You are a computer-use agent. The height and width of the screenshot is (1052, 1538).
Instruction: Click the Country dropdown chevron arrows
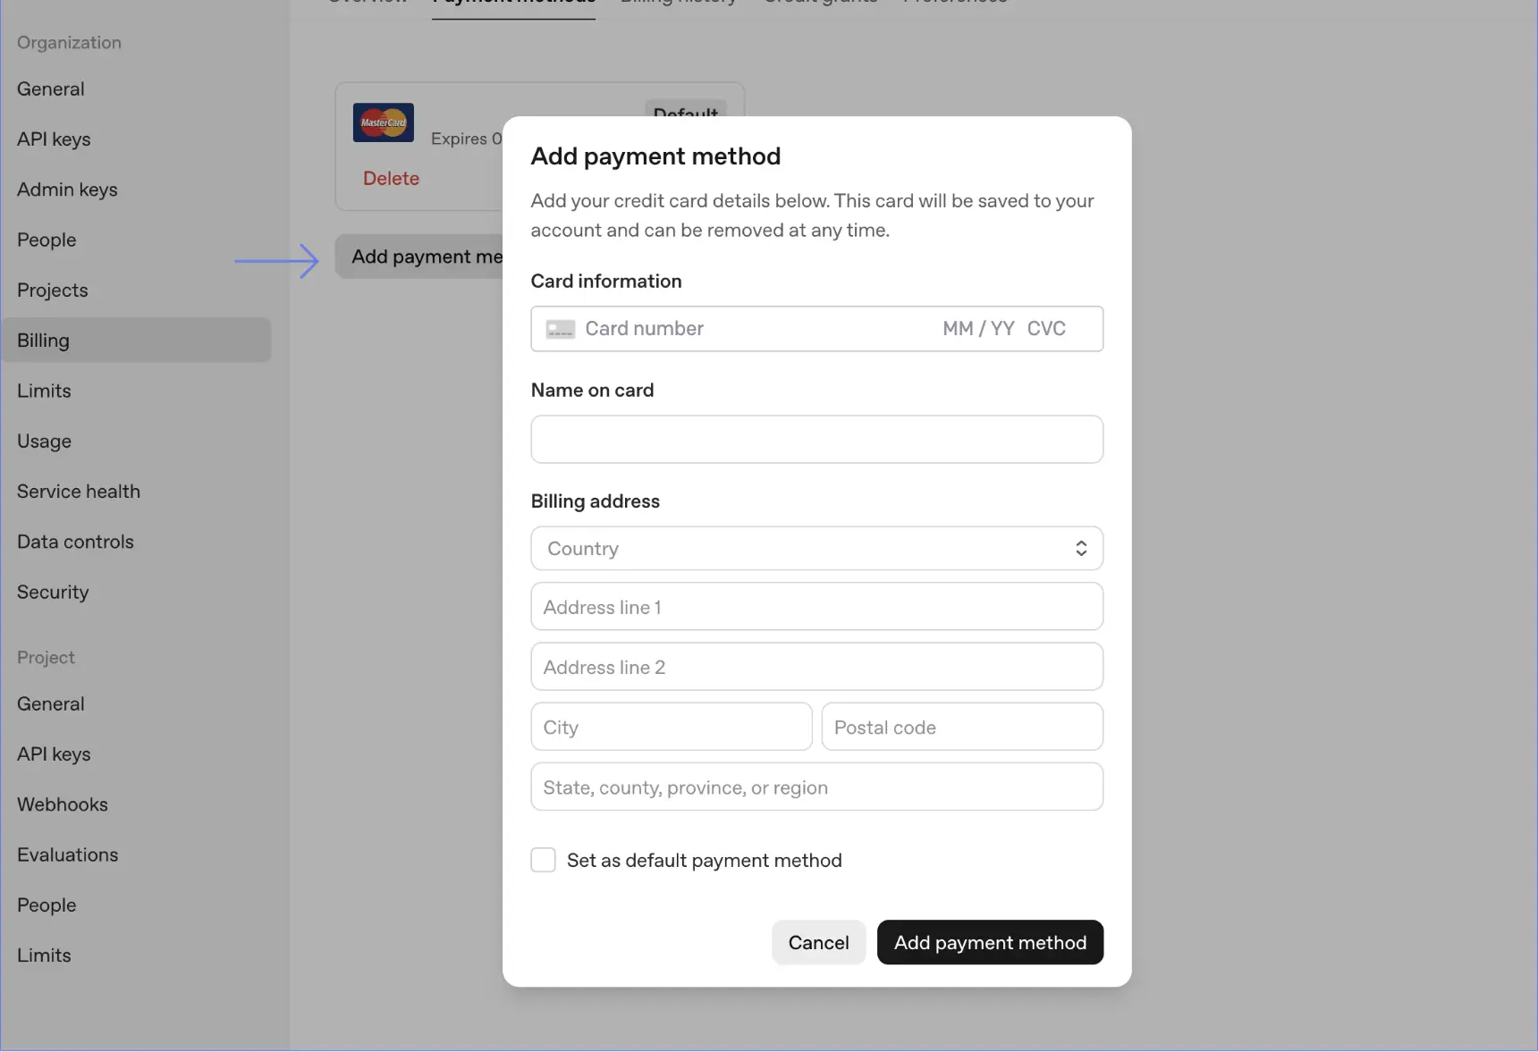pos(1081,548)
